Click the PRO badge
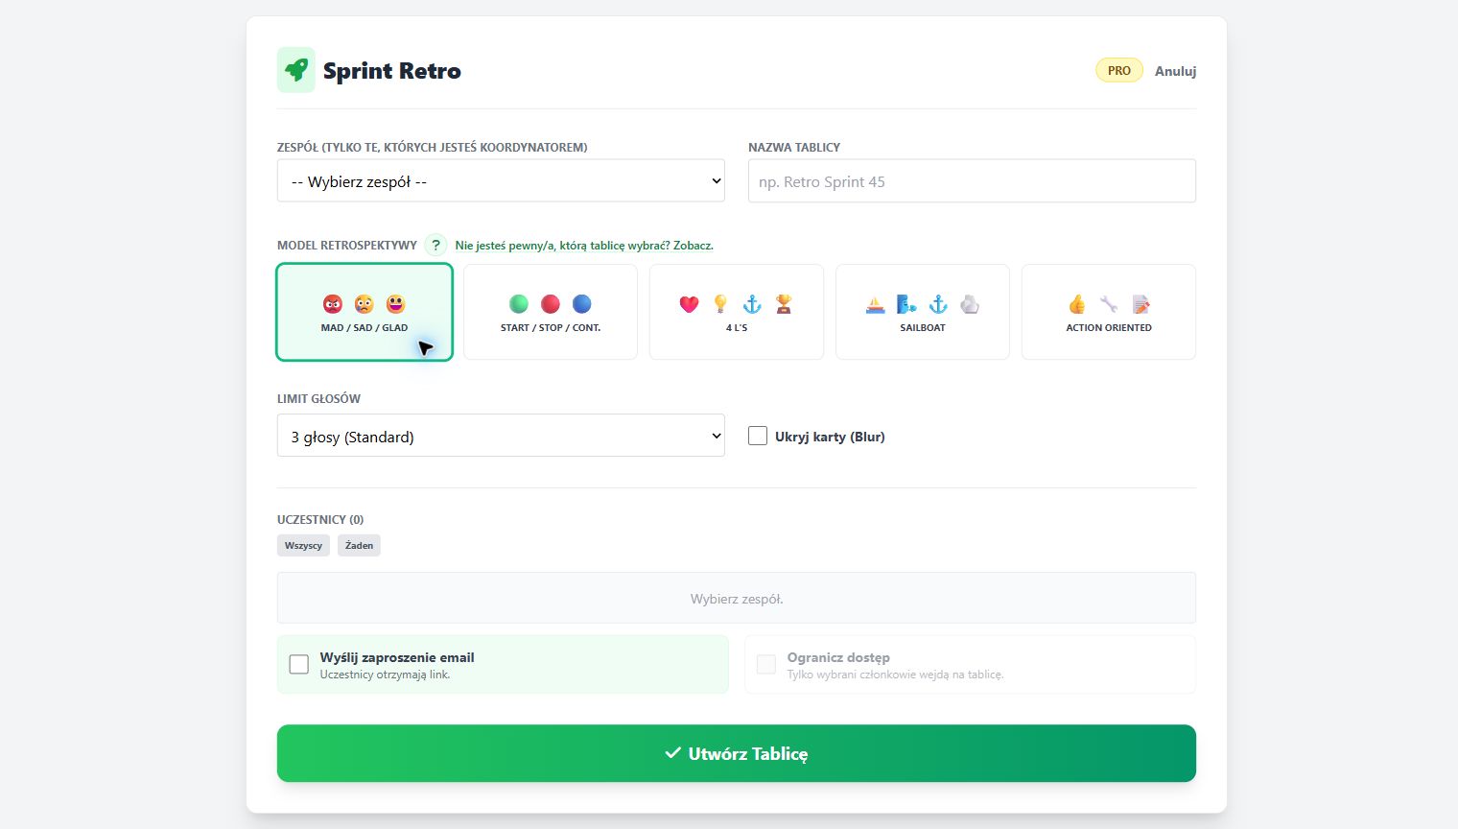Screen dimensions: 1458x829 [1119, 71]
